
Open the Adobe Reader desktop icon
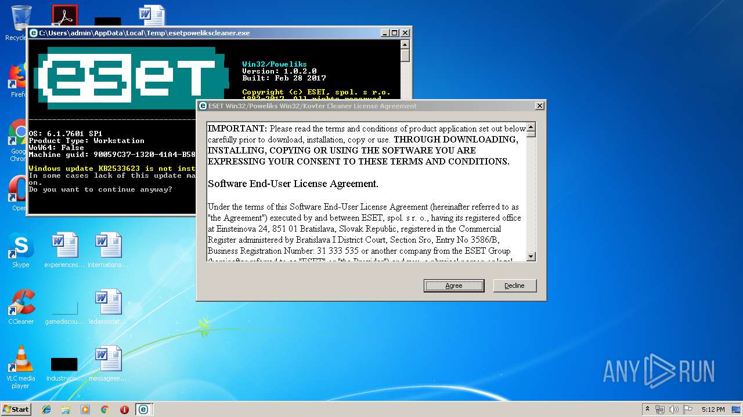pyautogui.click(x=64, y=16)
